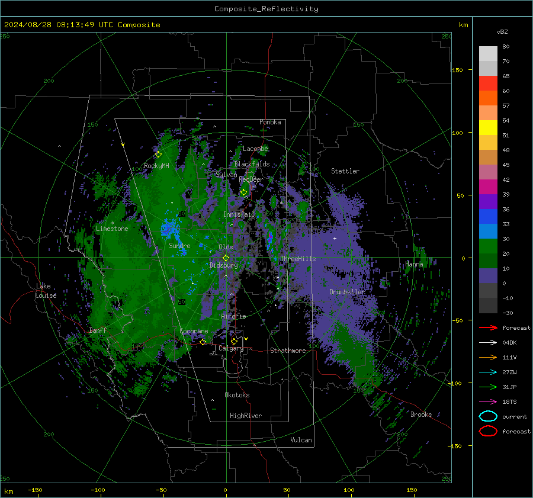
Task: Select the red swatch between 65 and 60 dBZ
Action: 488,83
